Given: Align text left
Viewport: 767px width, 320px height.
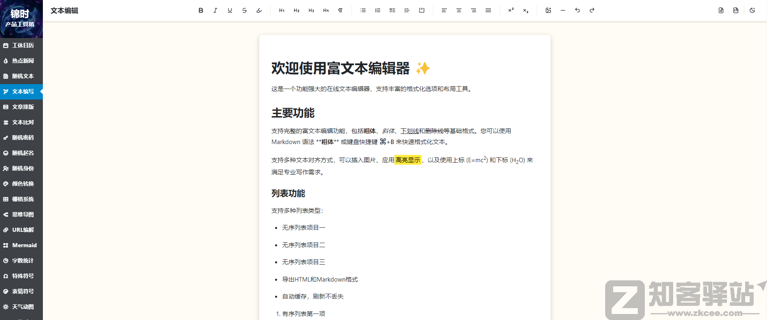Looking at the screenshot, I should tap(444, 11).
